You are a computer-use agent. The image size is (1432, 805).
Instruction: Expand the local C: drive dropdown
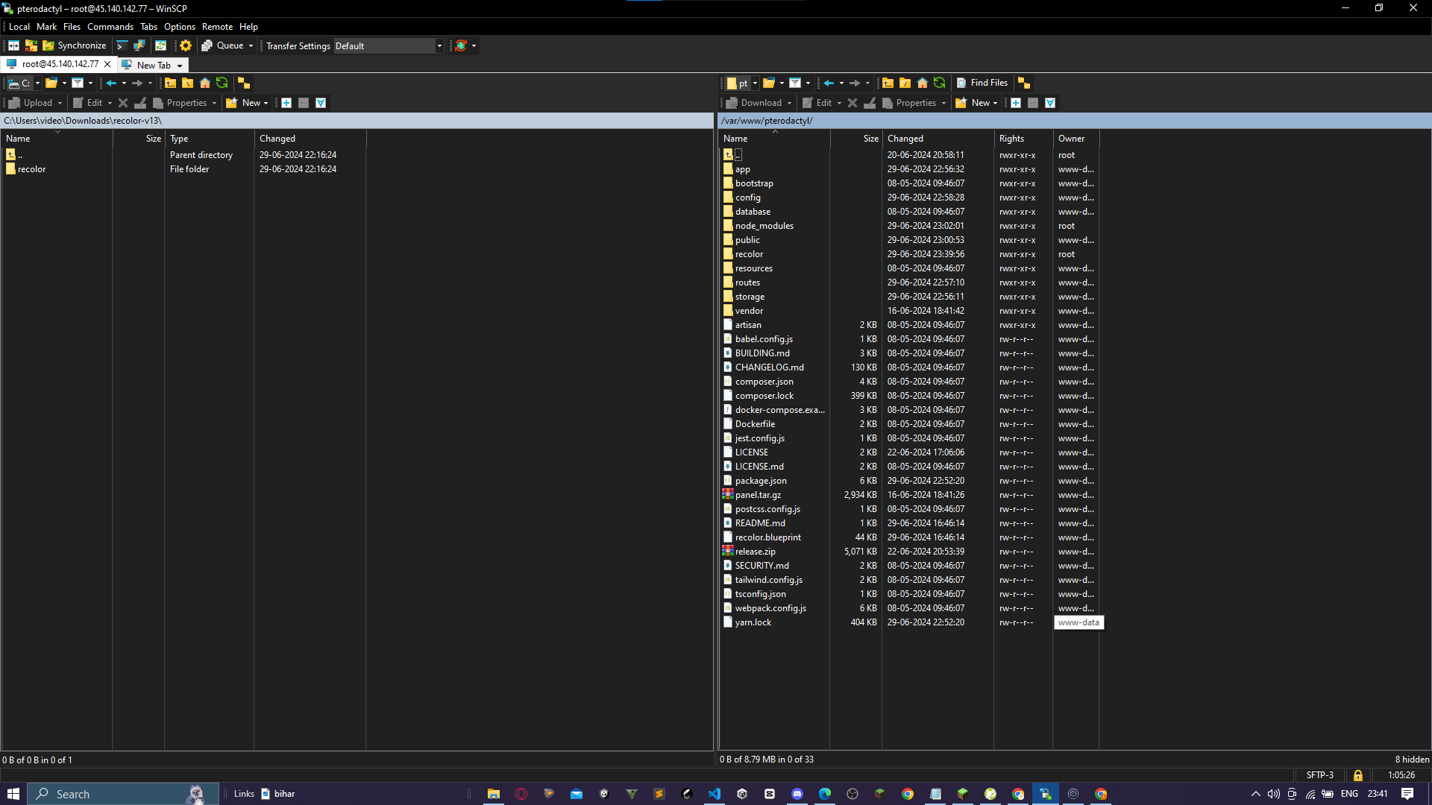[37, 83]
